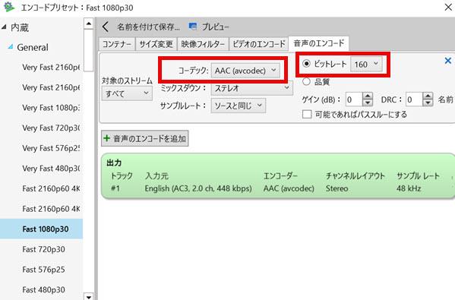The height and width of the screenshot is (300, 455).
Task: Collapse the 内蔵 tree node
Action: click(x=4, y=27)
